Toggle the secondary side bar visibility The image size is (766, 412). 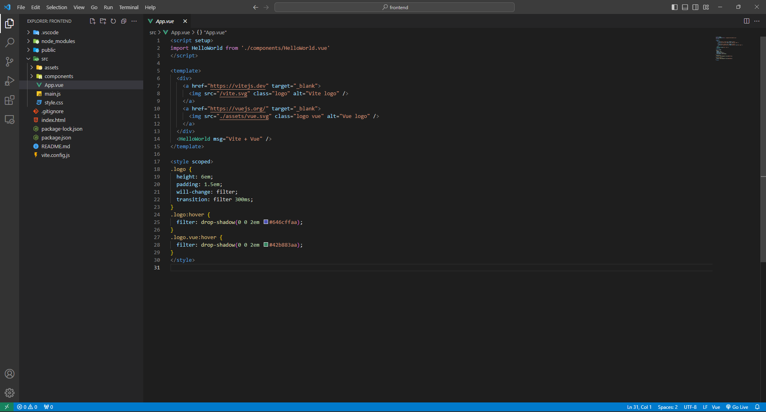(x=695, y=7)
